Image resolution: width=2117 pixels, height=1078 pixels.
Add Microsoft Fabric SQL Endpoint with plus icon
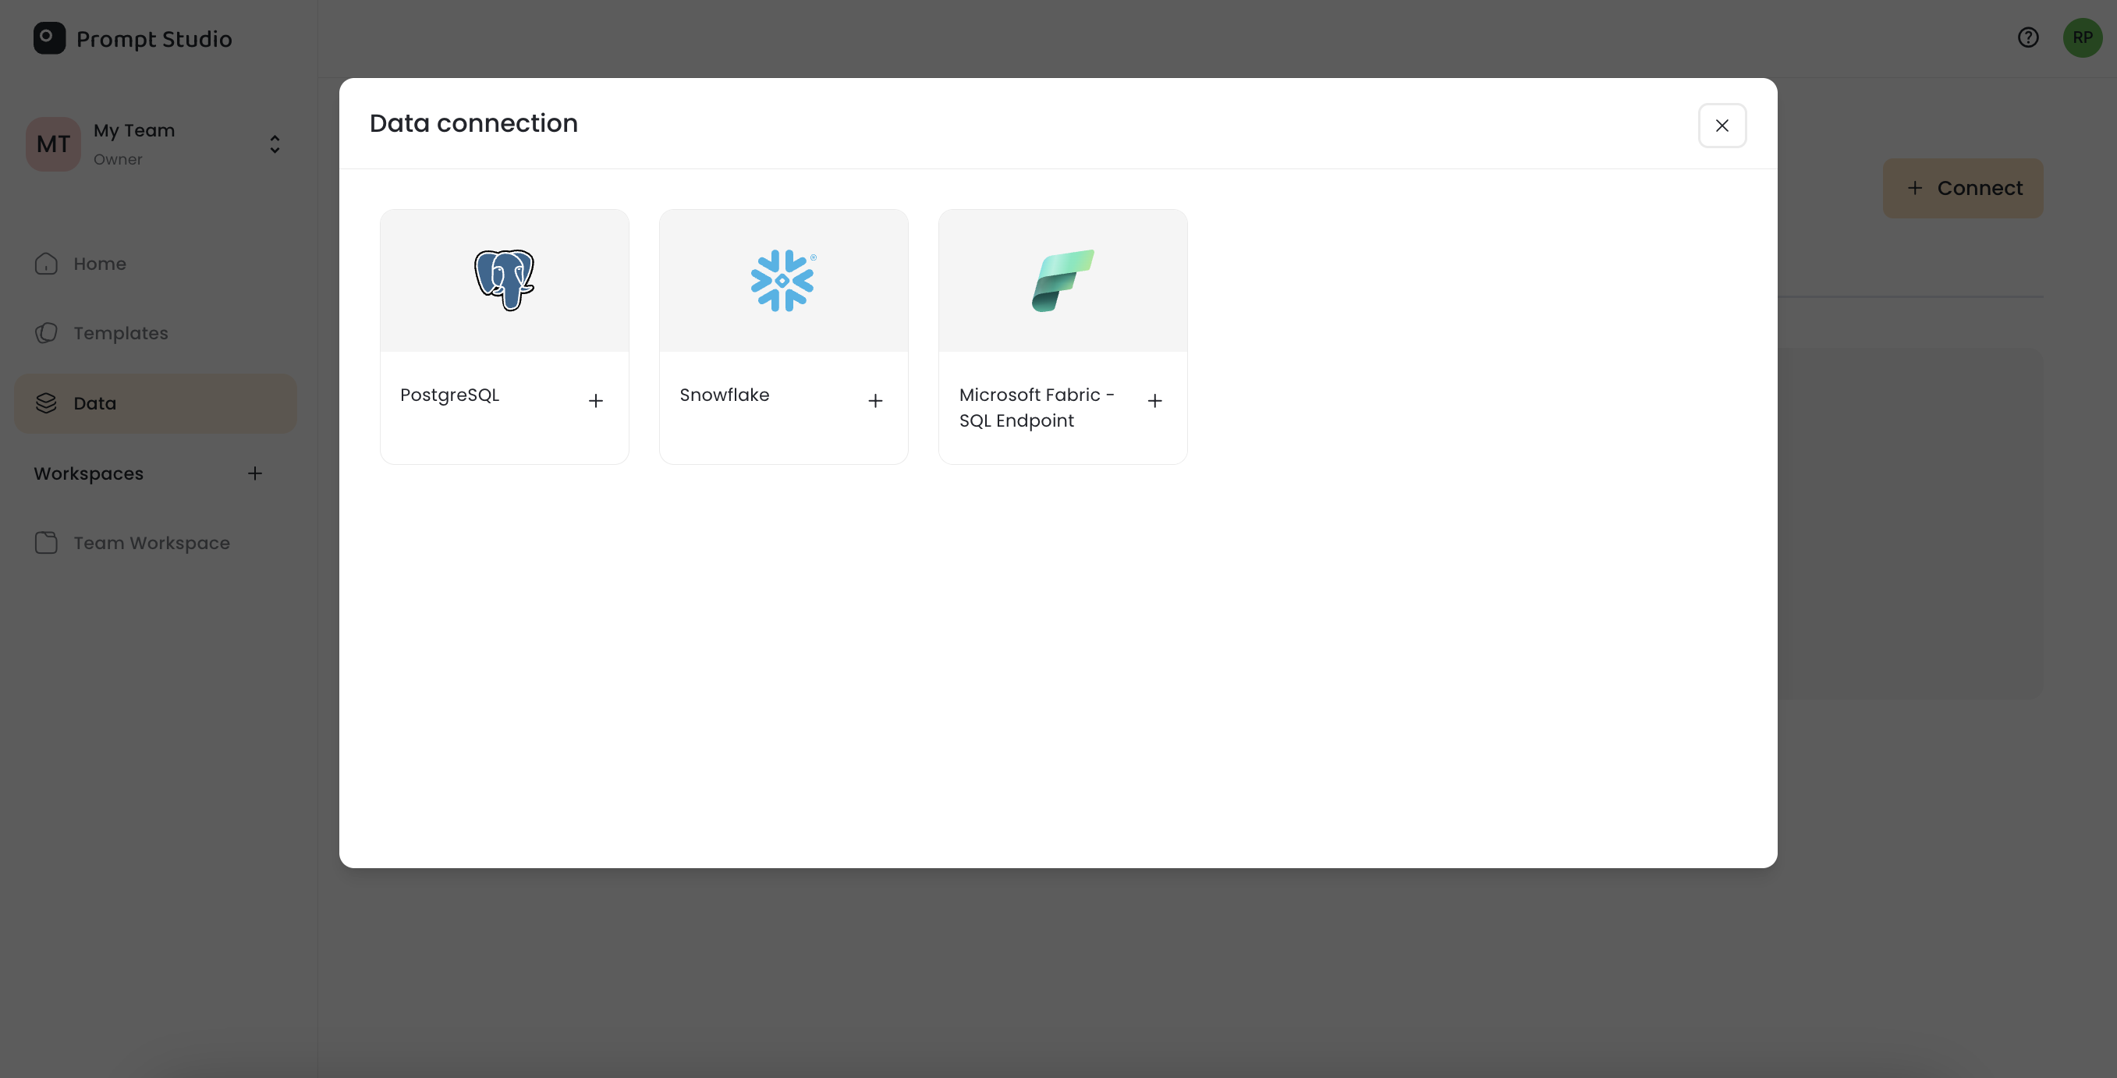(1154, 401)
